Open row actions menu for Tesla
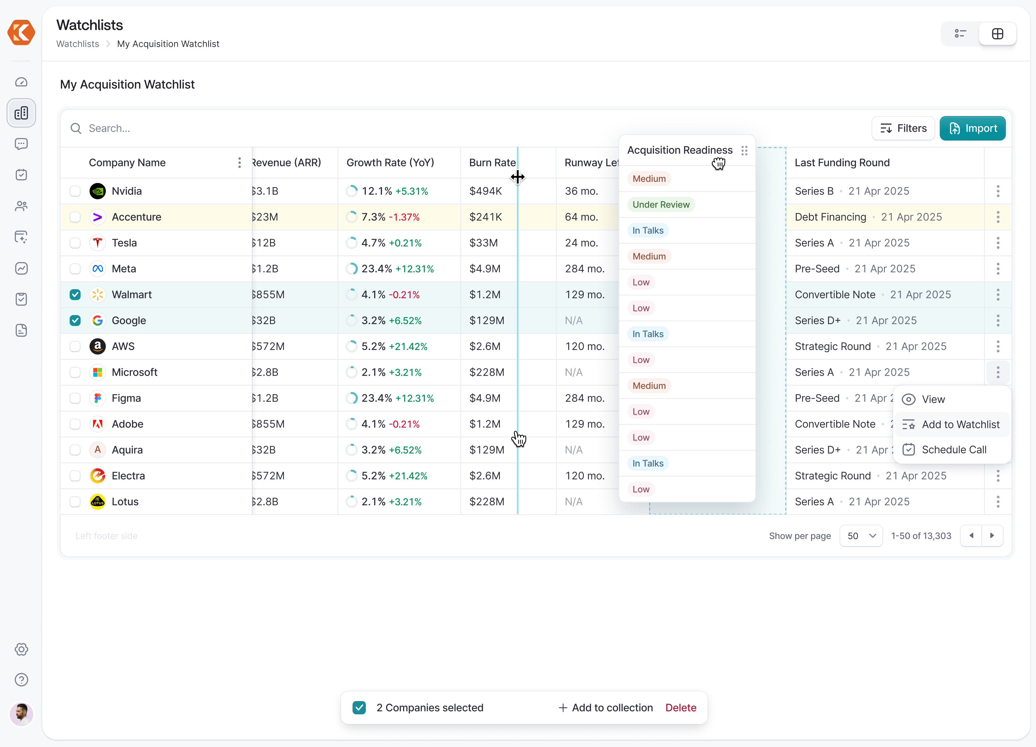 998,243
